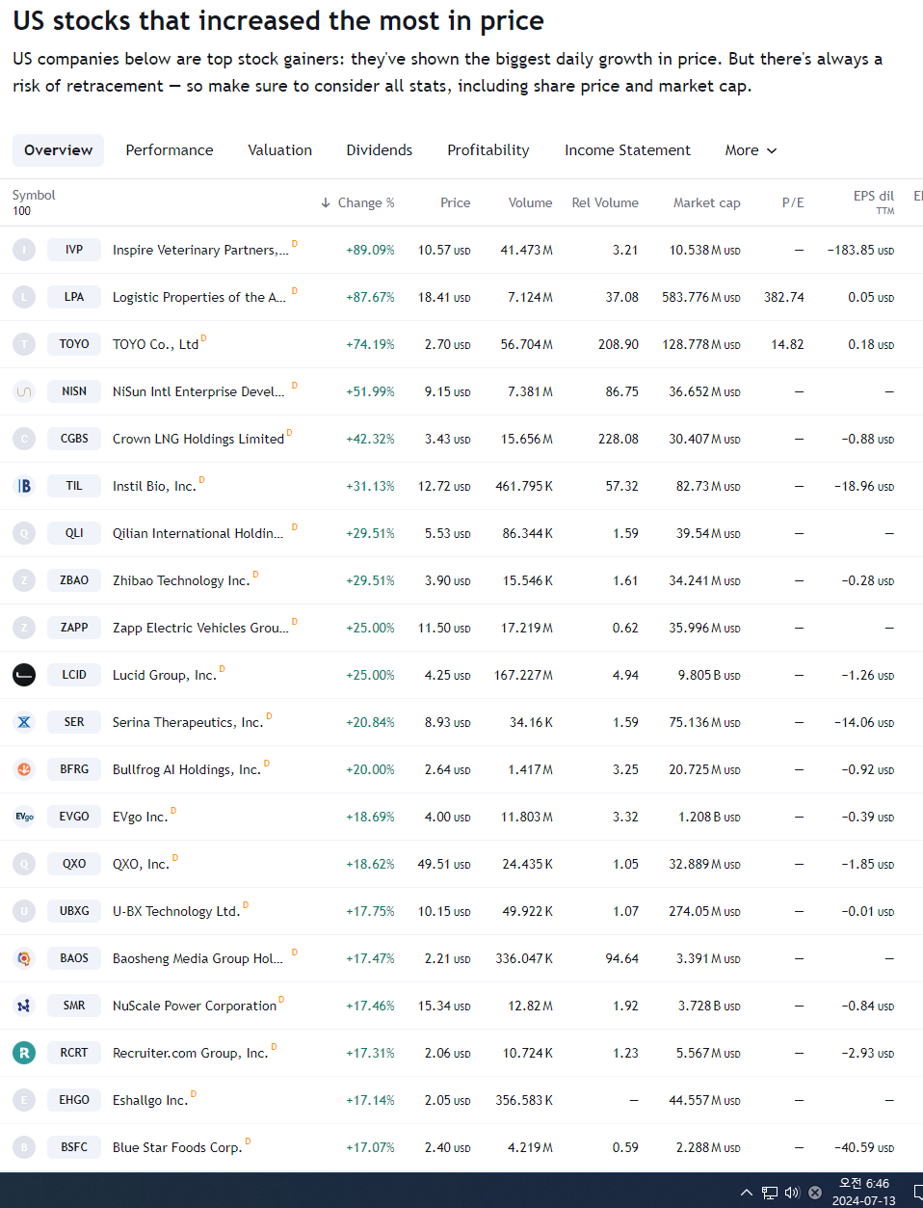Click the −183.85 USD EPS value

point(860,250)
